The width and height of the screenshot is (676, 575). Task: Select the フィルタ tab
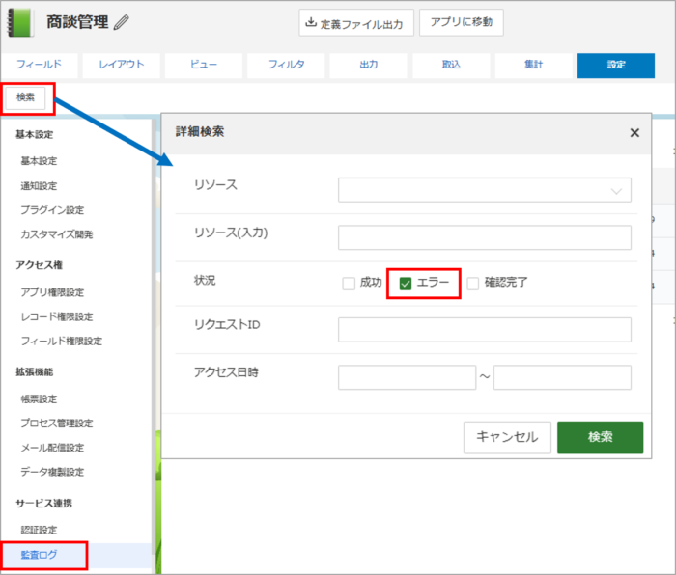coord(286,65)
